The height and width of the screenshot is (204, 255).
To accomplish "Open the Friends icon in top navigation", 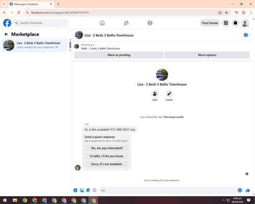I will 126,23.
